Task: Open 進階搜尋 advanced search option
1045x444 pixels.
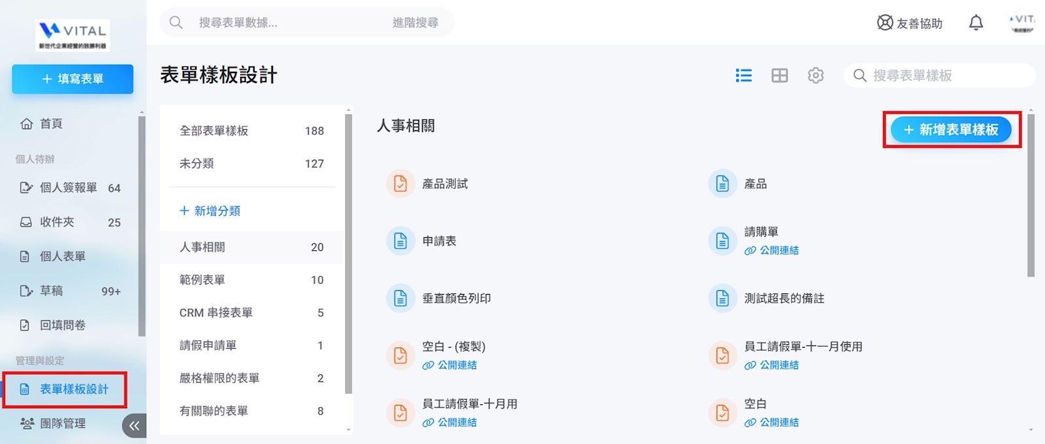Action: [415, 23]
